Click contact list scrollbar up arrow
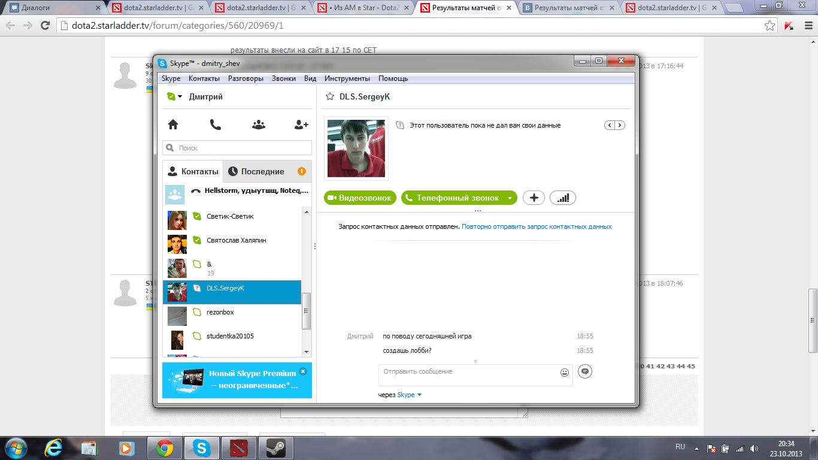 point(307,213)
